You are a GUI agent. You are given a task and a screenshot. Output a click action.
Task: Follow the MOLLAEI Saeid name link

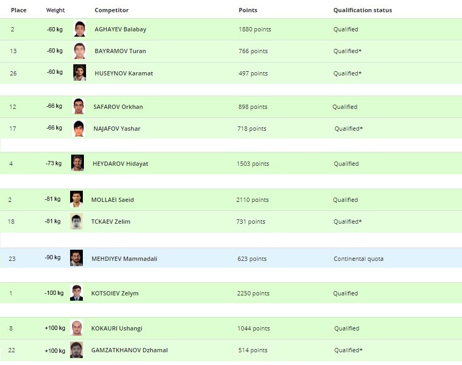coord(113,200)
